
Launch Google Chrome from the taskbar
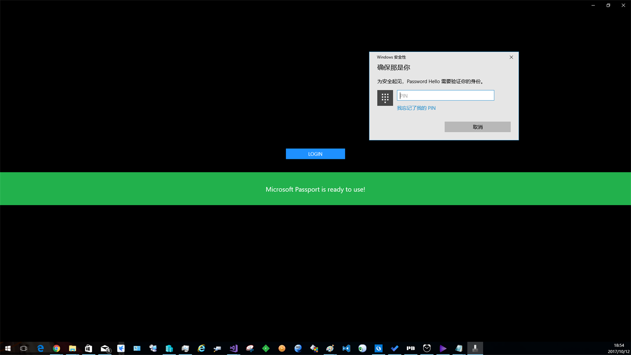[x=56, y=348]
